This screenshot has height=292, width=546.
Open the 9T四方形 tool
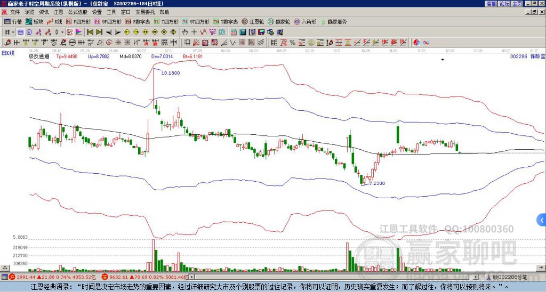[x=196, y=21]
